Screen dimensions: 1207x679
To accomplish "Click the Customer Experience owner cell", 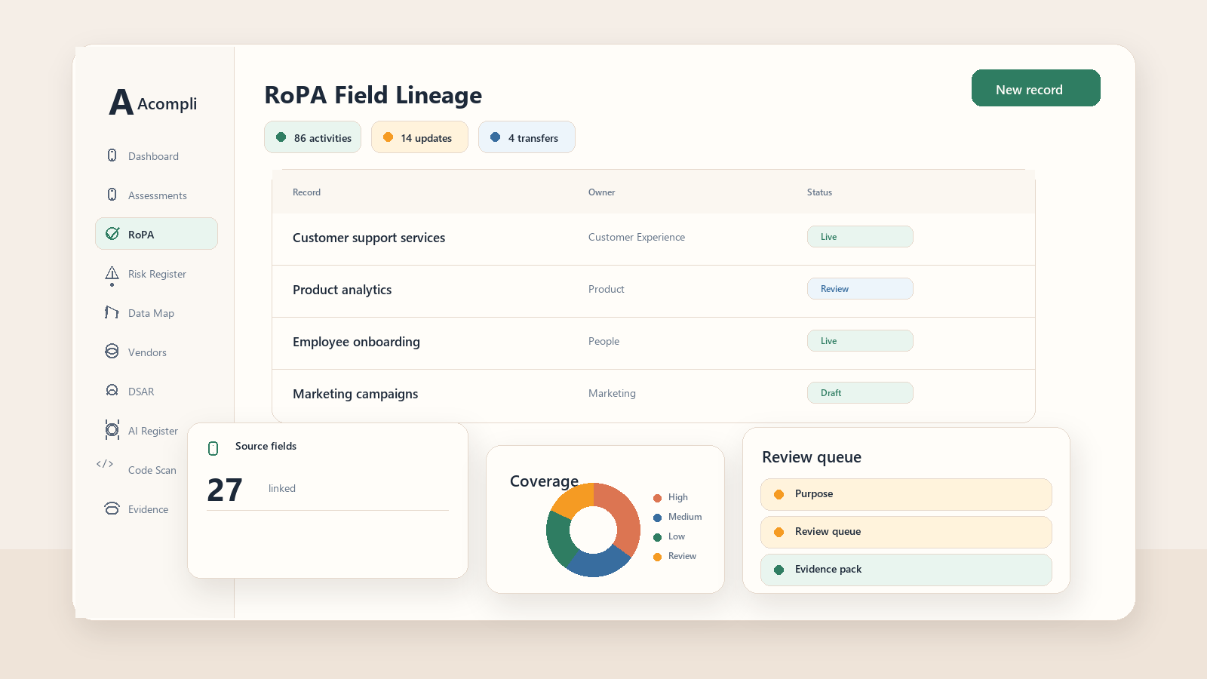I will point(637,237).
